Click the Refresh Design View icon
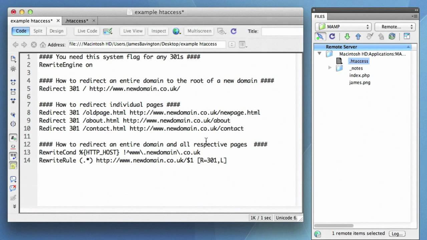Viewport: 427px width, 240px height. [234, 31]
